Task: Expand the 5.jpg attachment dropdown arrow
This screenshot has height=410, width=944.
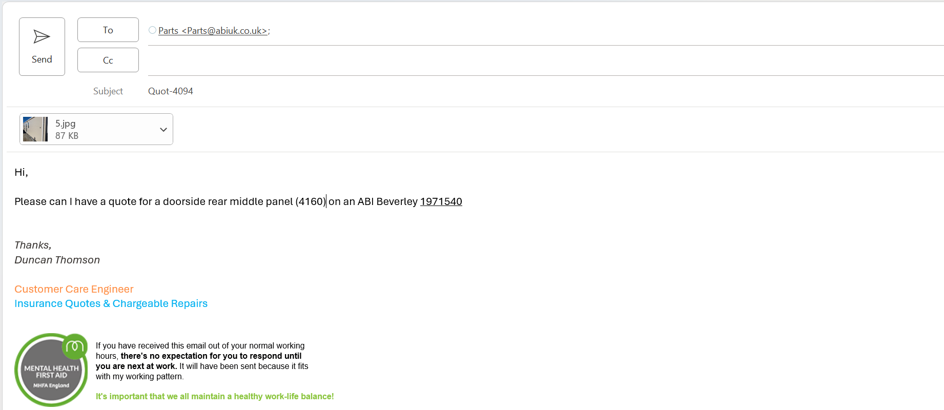Action: click(x=163, y=130)
